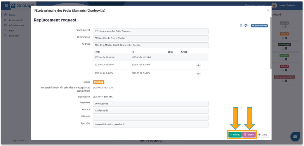Image resolution: width=304 pixels, height=146 pixels.
Task: Click the Close button in the dialog footer
Action: point(263,135)
